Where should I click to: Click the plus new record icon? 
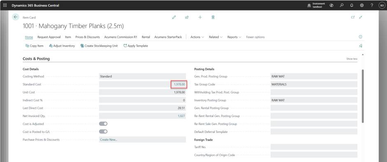(x=200, y=17)
